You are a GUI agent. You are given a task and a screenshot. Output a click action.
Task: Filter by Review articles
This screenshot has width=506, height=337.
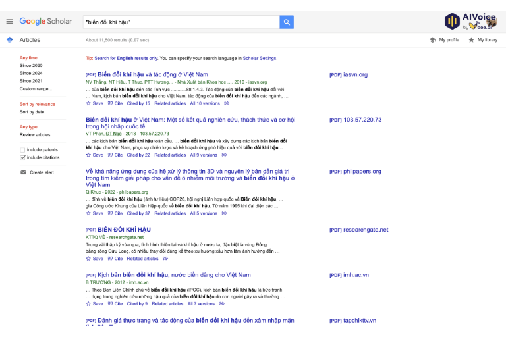pos(35,135)
